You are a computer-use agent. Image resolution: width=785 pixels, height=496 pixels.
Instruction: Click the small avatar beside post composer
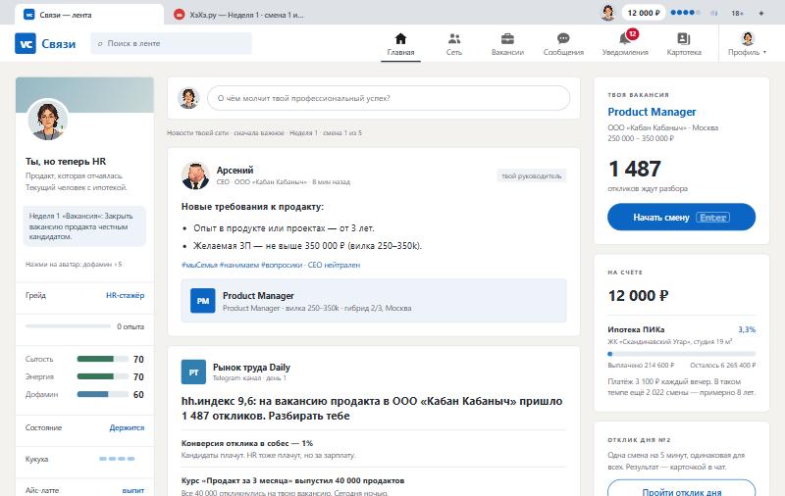point(188,98)
